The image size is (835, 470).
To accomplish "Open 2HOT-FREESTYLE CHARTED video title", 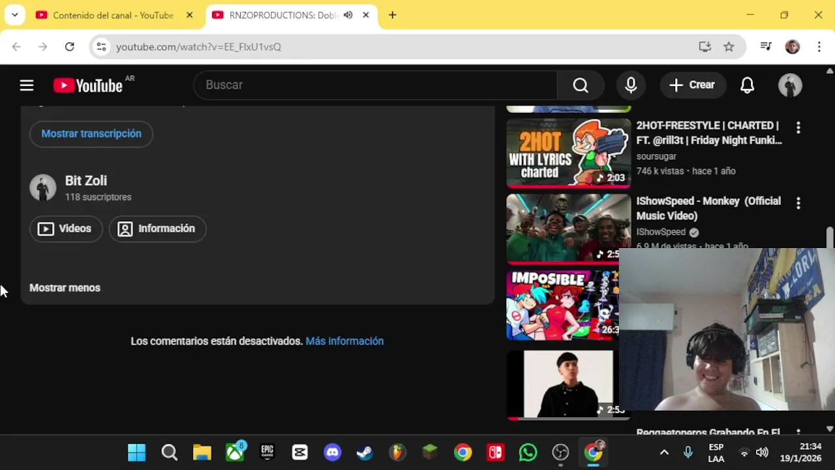I will [709, 133].
